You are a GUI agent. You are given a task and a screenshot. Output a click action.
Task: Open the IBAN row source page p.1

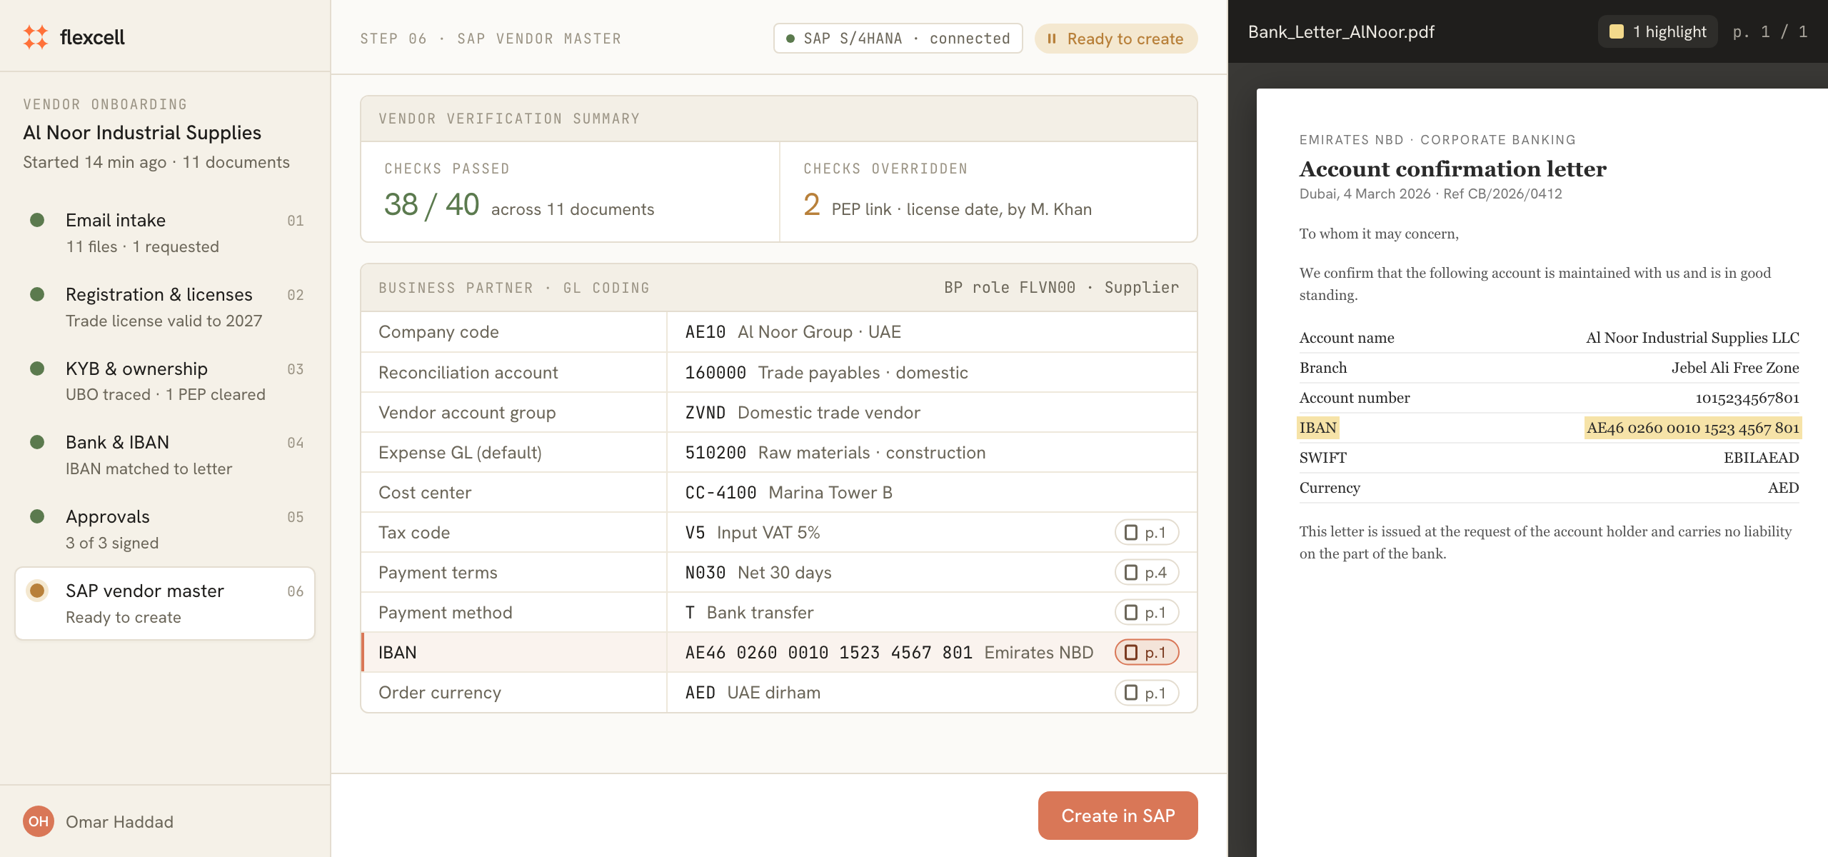click(x=1147, y=652)
